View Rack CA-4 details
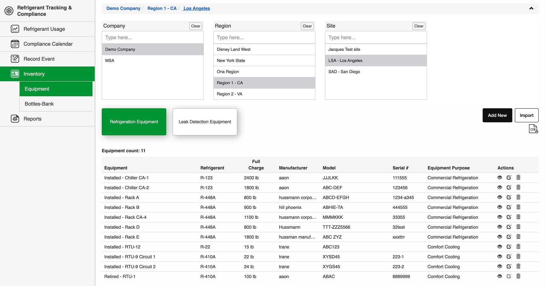 click(x=500, y=217)
